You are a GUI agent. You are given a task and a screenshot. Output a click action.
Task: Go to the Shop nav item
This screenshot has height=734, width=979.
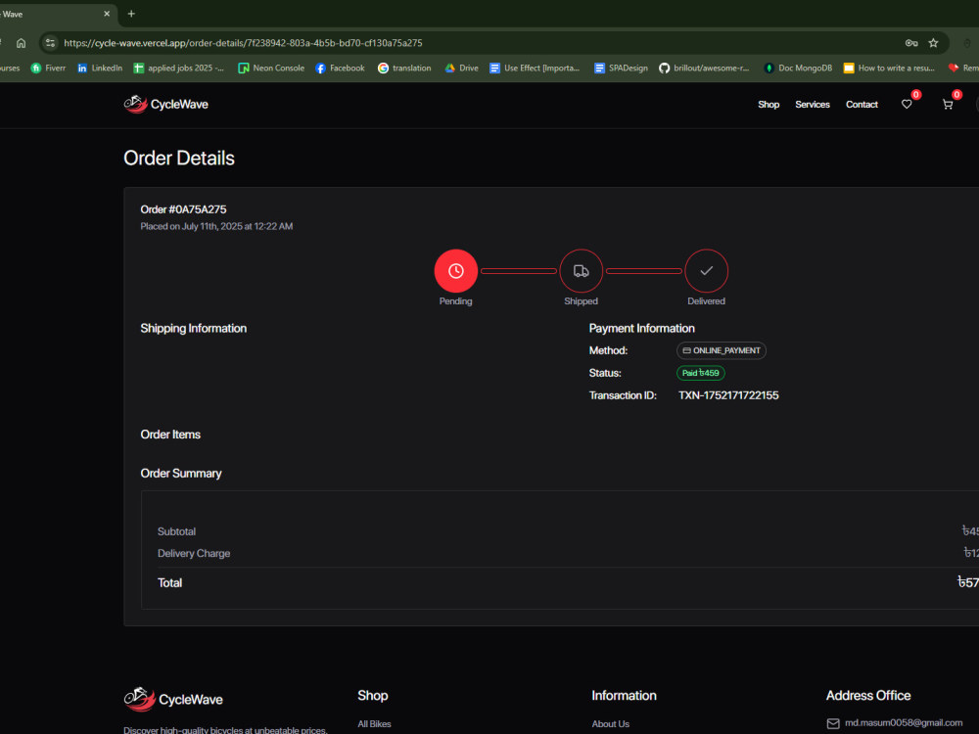(769, 105)
